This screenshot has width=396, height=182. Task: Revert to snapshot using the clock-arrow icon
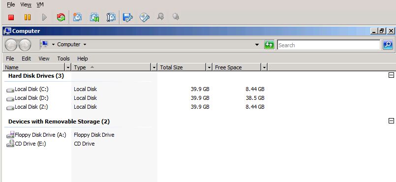(x=94, y=17)
